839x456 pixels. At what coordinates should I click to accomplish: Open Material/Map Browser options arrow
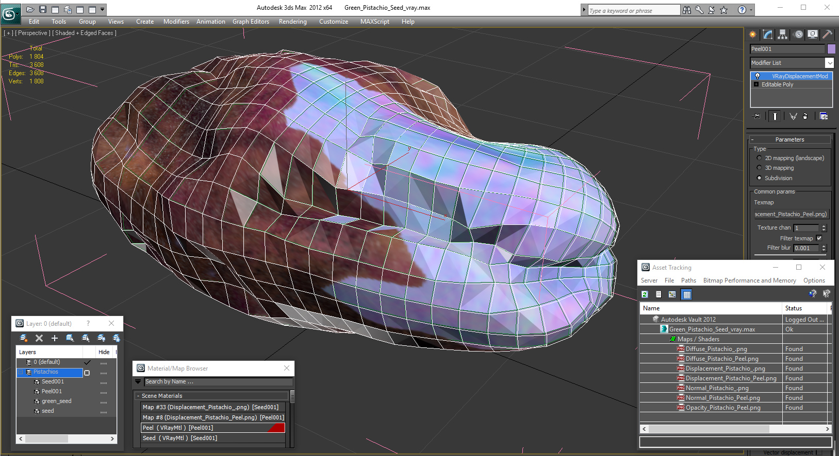[x=138, y=382]
